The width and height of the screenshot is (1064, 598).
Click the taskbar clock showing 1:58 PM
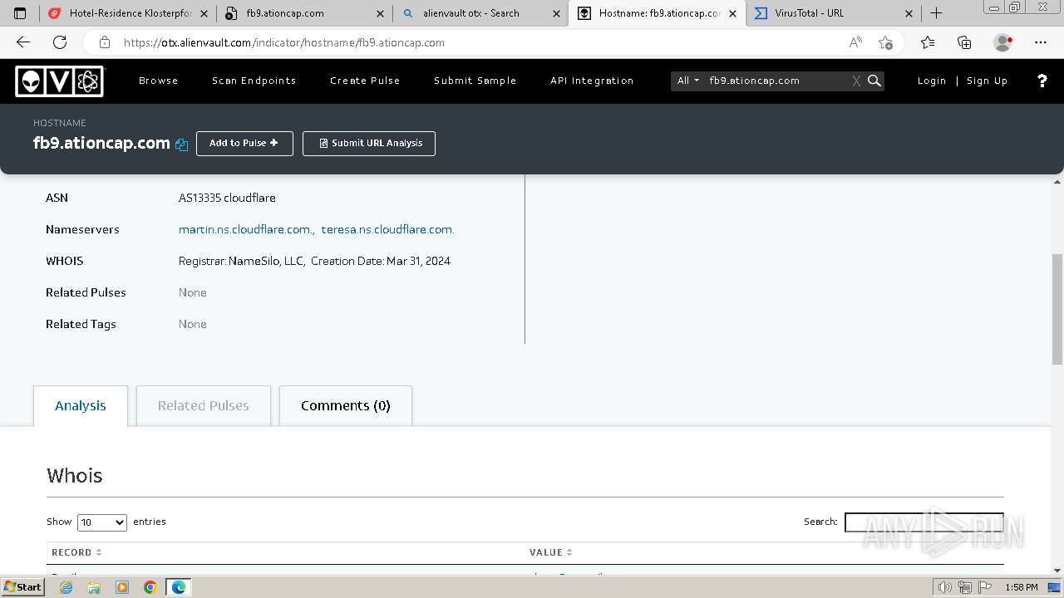pos(1022,587)
